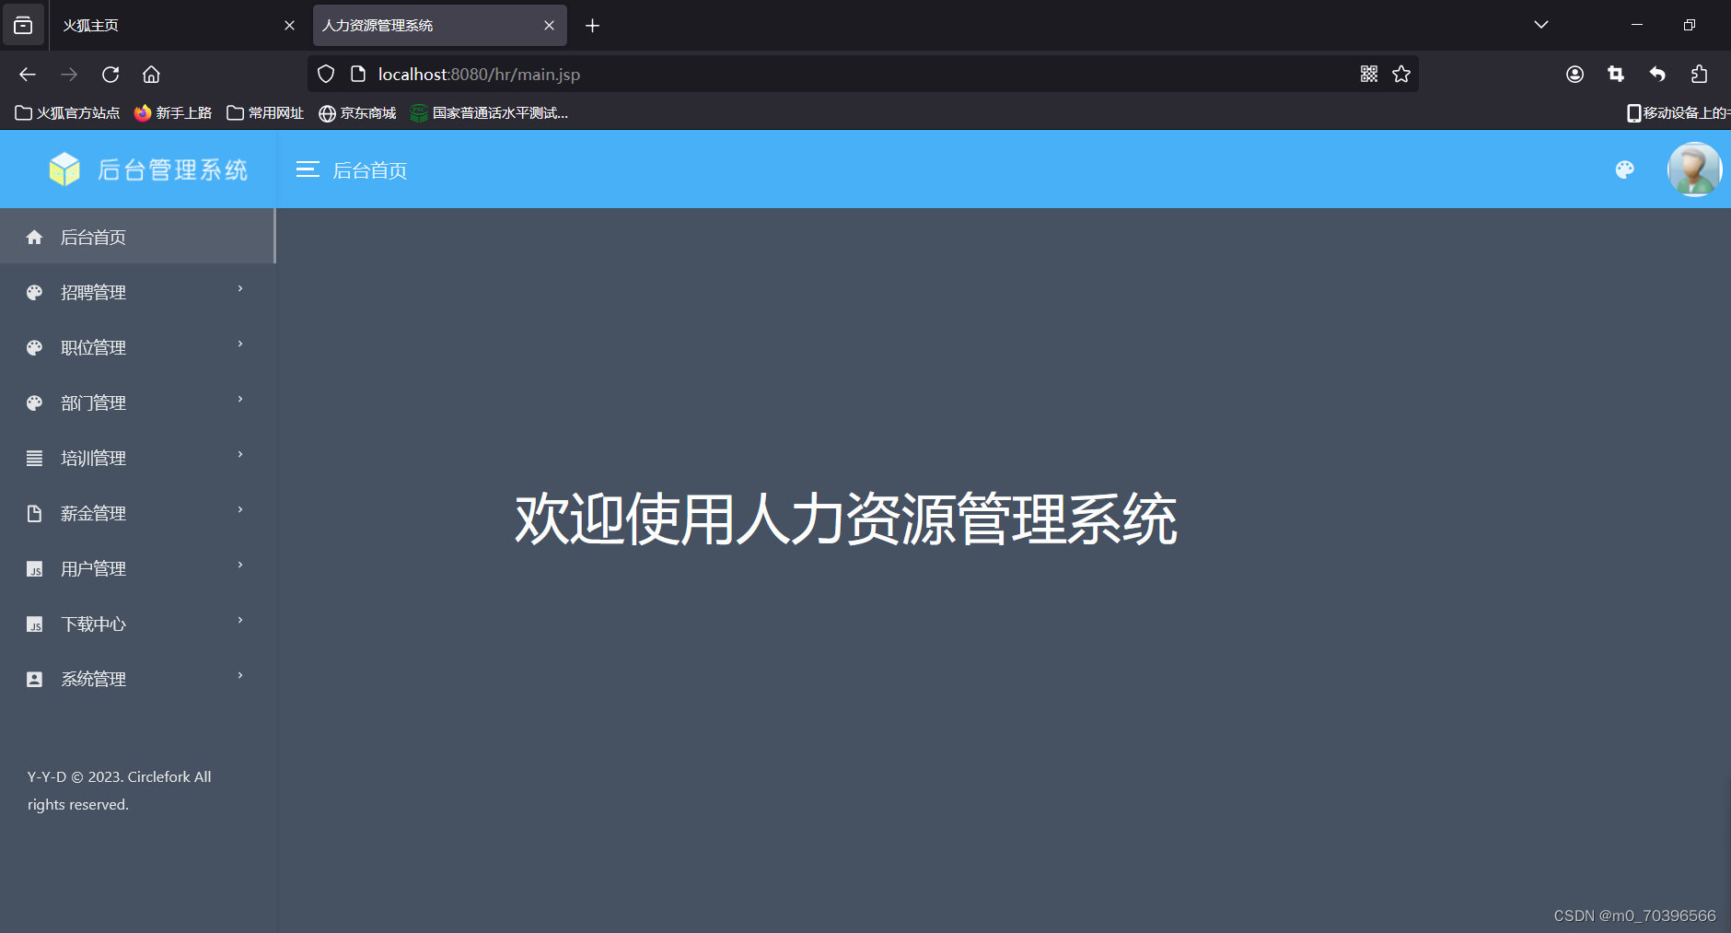Click the 后台管理系统 cube logo
Screen dimensions: 1731x933
(64, 169)
